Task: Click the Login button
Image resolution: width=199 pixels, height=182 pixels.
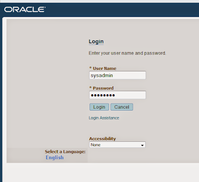Action: [99, 107]
